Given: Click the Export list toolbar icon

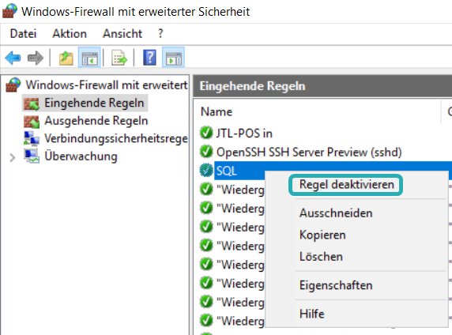Looking at the screenshot, I should point(119,58).
